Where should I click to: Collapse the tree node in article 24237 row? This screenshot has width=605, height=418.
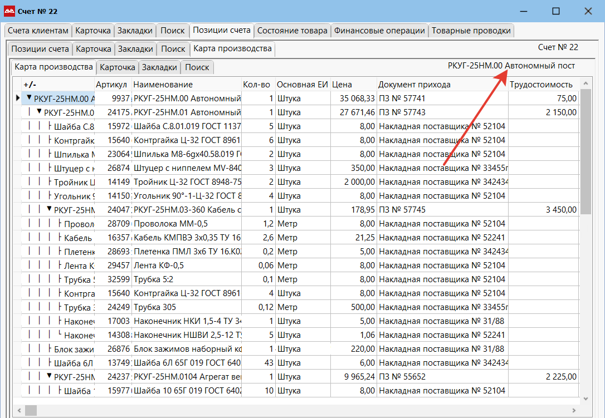49,377
